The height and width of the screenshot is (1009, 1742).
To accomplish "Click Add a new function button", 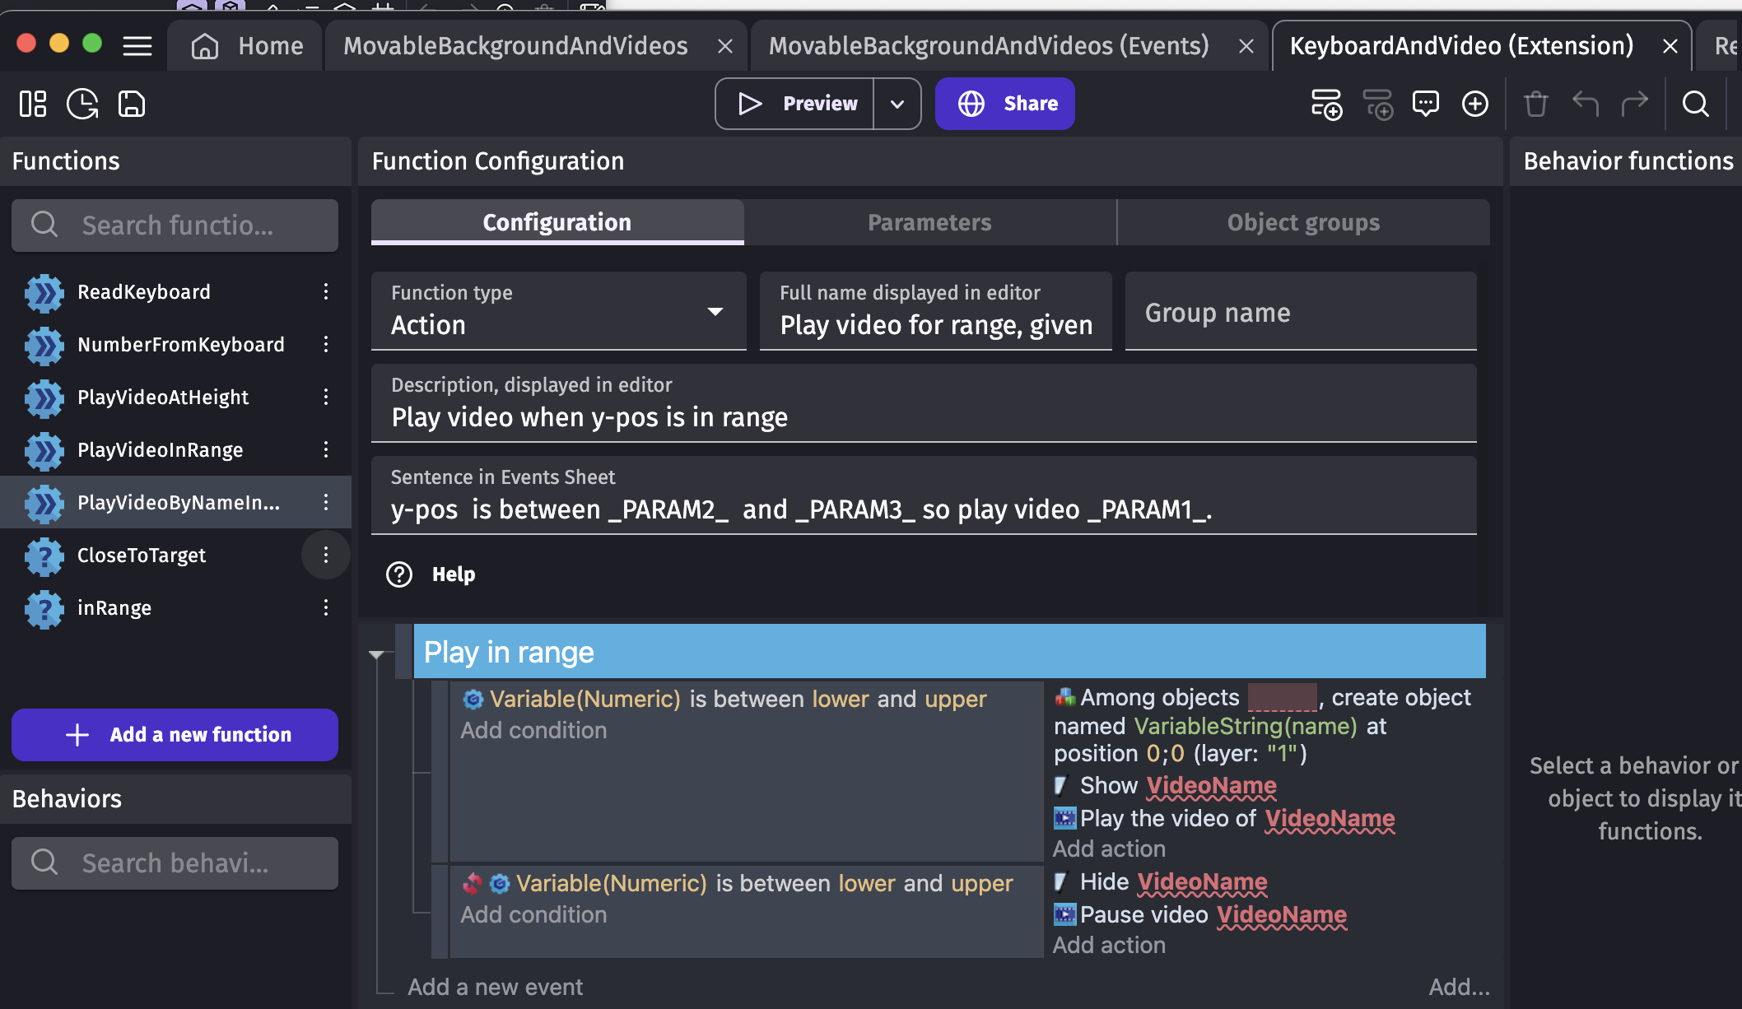I will coord(175,734).
